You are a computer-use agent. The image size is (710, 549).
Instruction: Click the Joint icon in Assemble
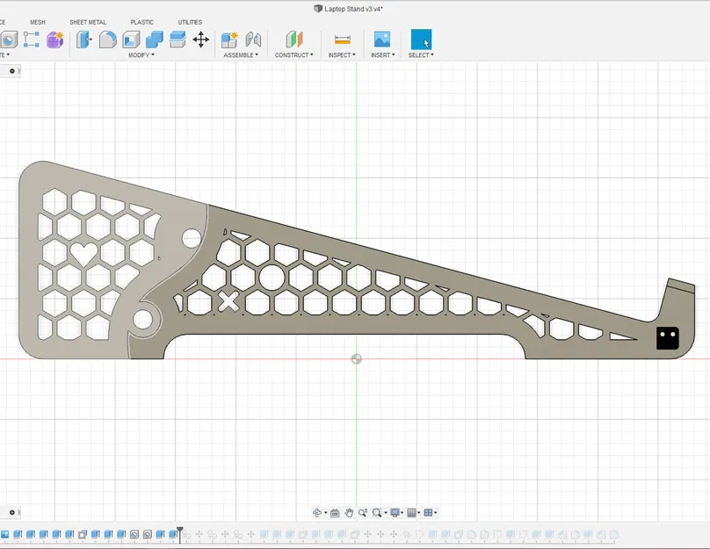(x=254, y=40)
